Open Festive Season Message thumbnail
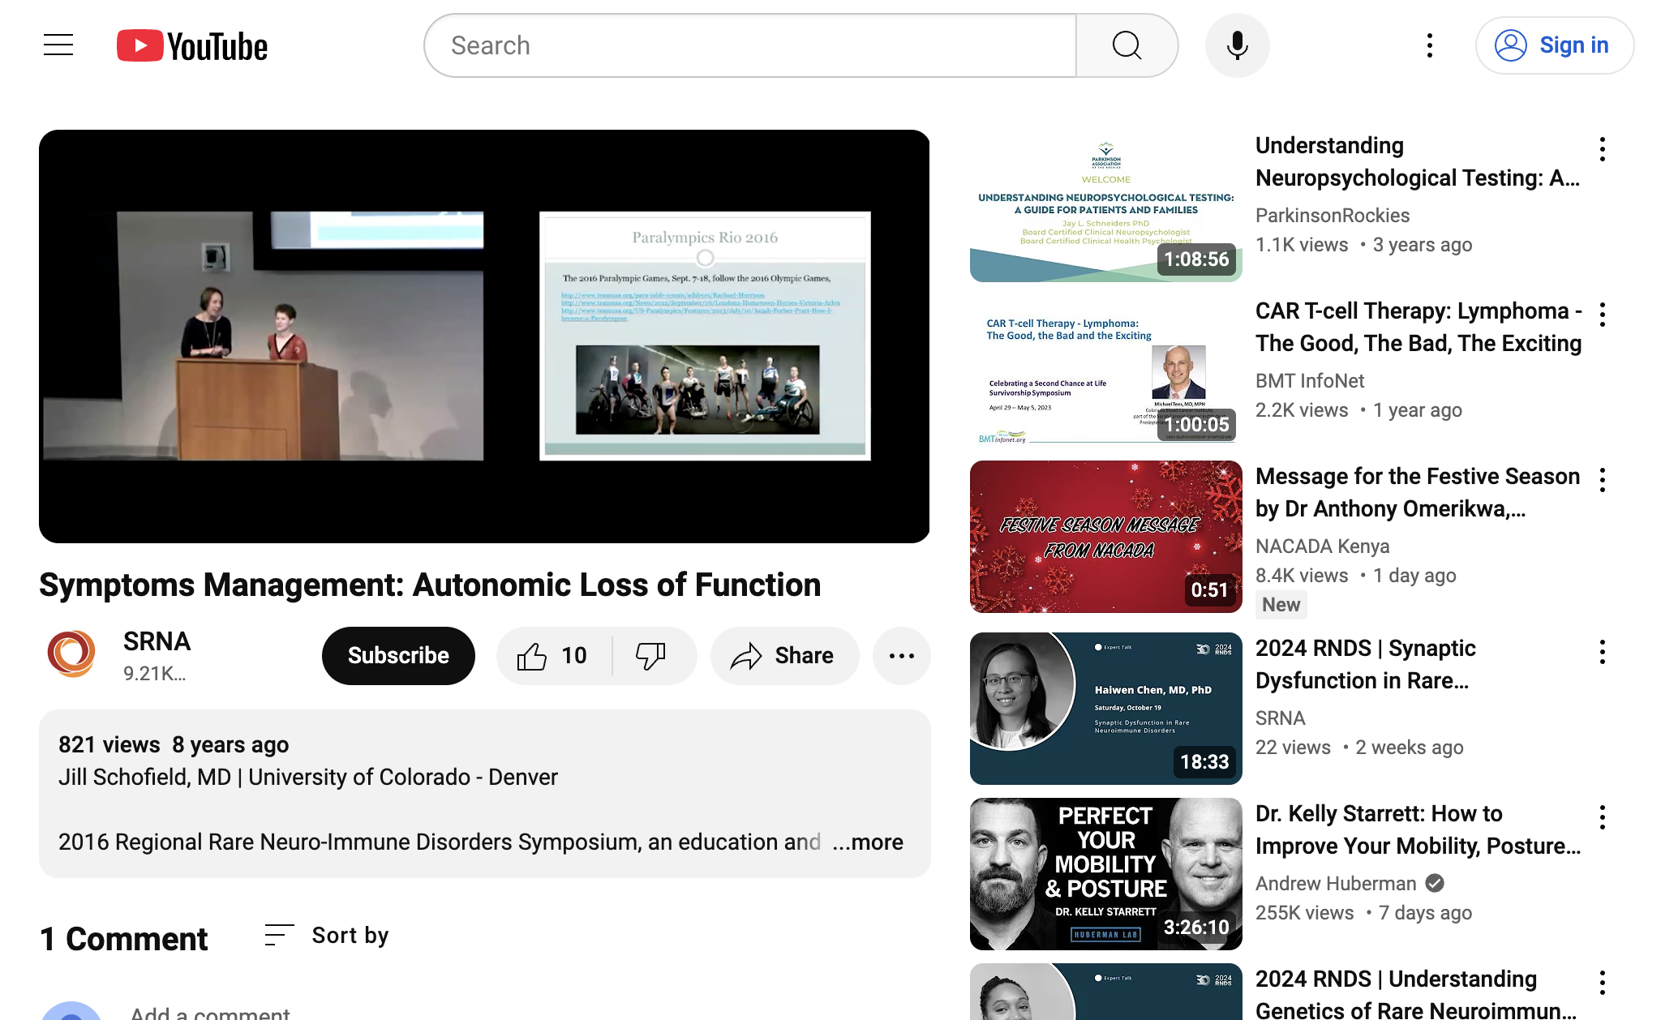The image size is (1661, 1020). click(1105, 537)
